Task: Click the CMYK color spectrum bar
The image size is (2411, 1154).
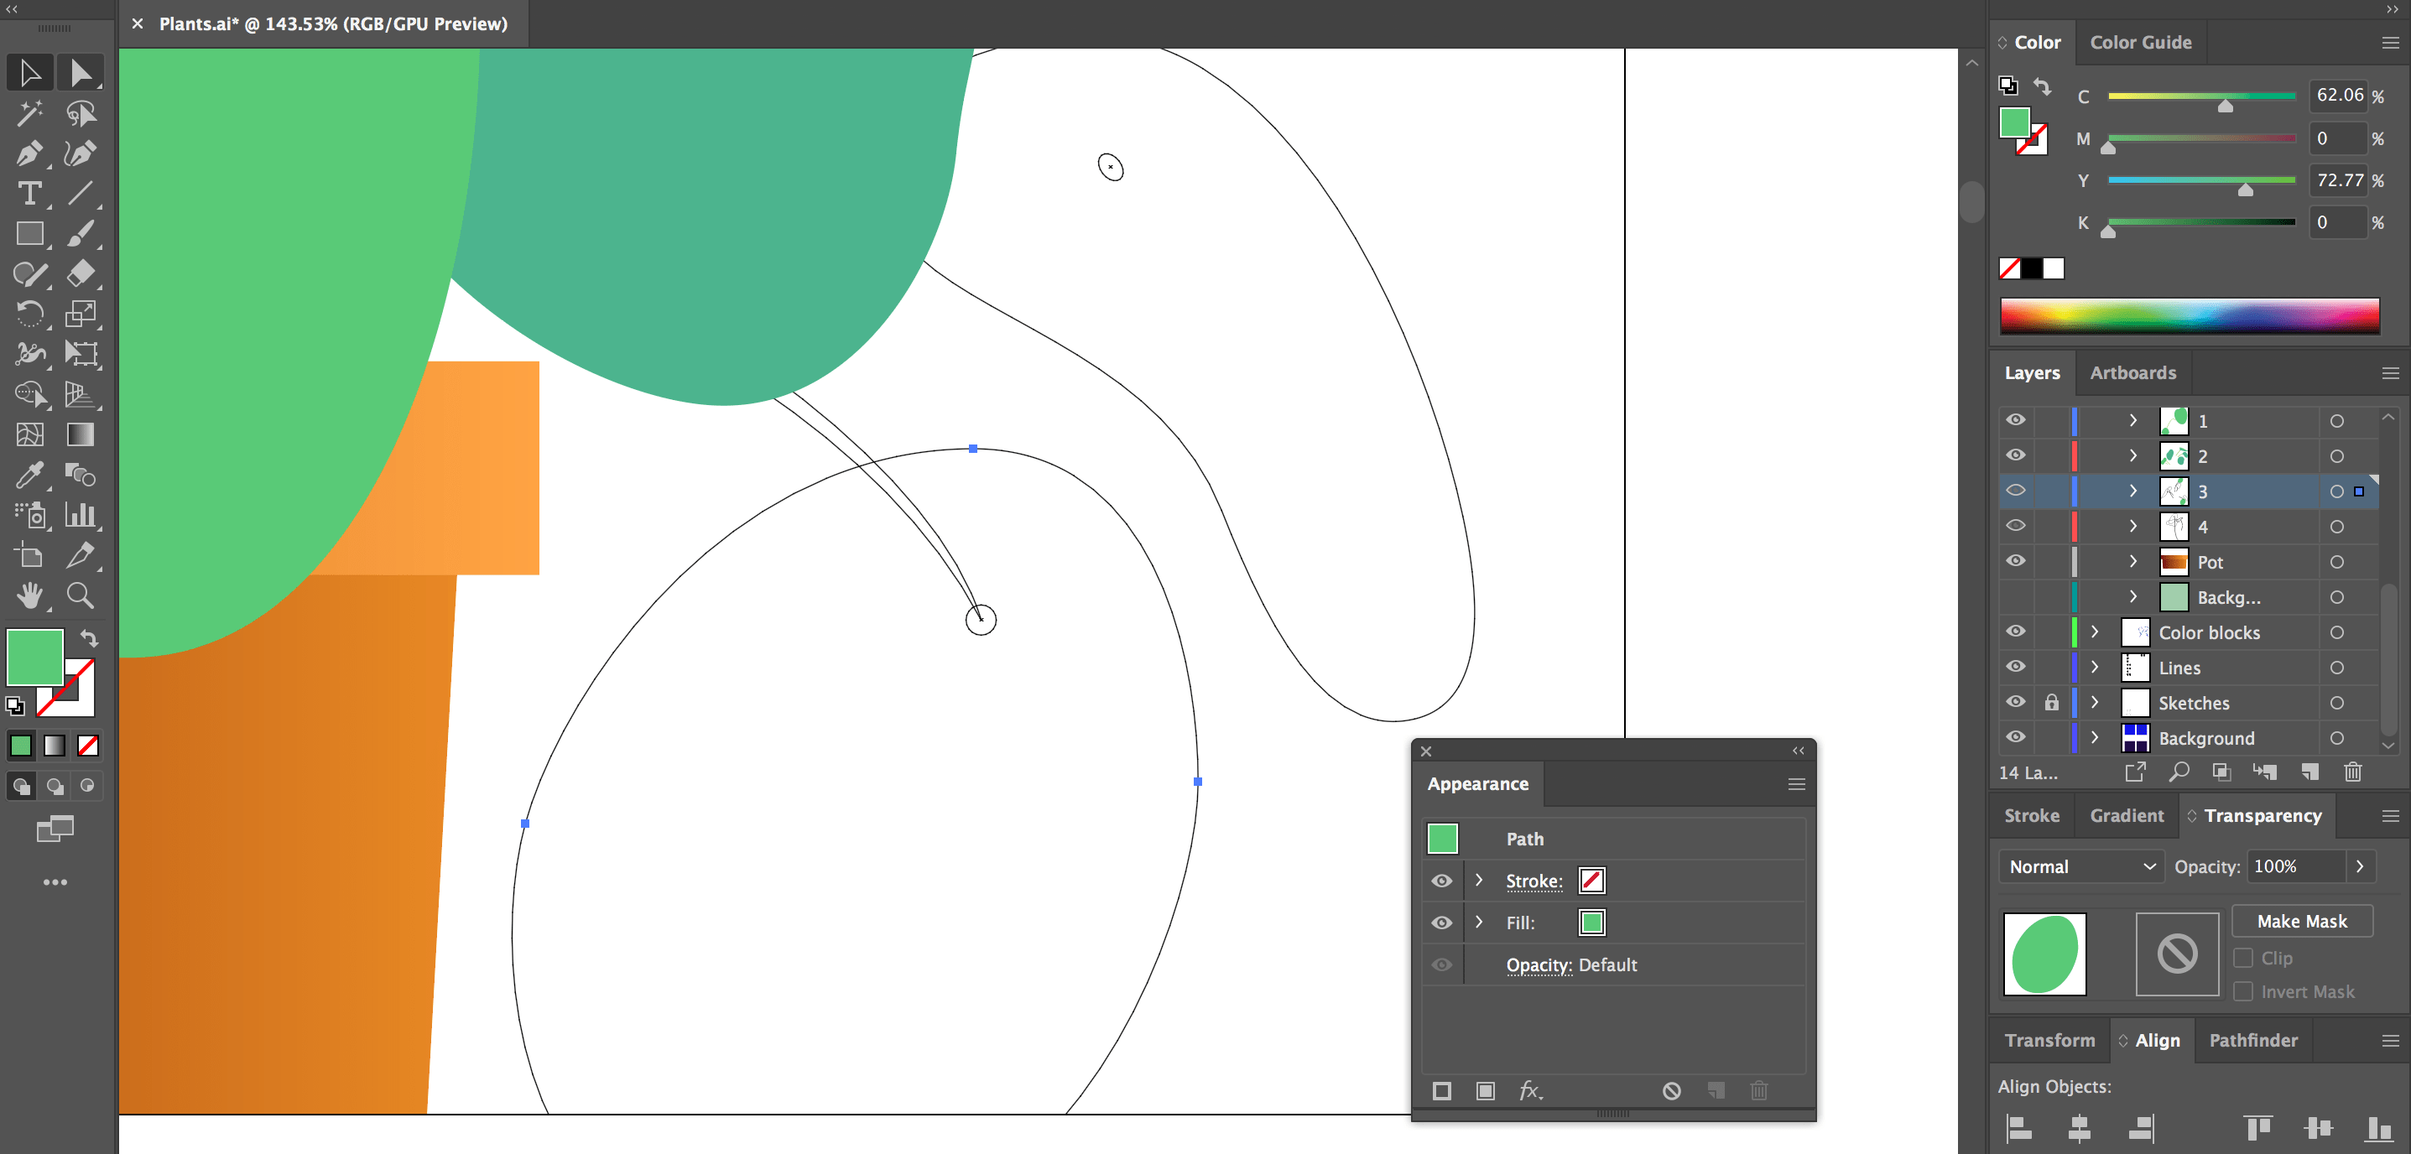Action: pos(2190,316)
